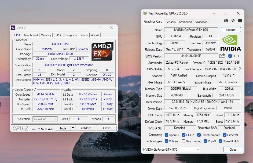Click the Revision value OR-C0
This screenshot has width=253, height=163.
click(107, 75)
